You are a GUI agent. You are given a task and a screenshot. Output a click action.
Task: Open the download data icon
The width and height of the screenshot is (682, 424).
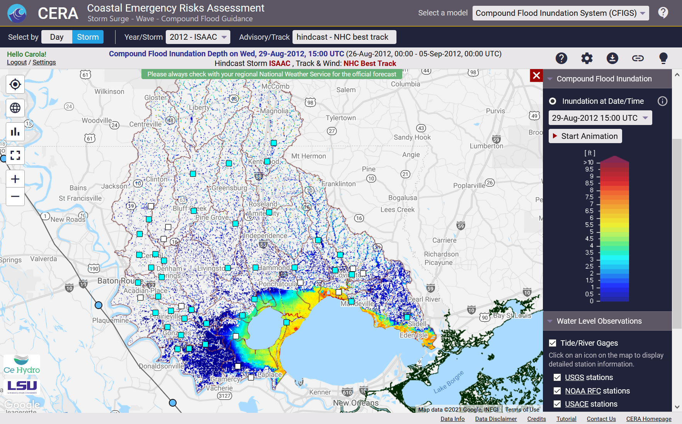pos(612,58)
